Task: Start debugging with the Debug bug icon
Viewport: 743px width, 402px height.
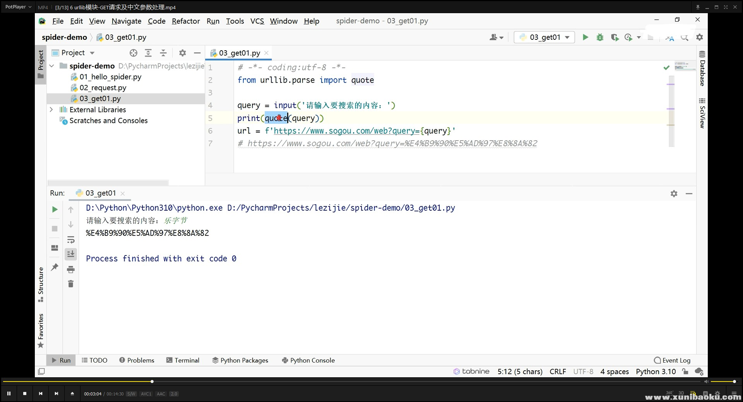Action: point(600,37)
